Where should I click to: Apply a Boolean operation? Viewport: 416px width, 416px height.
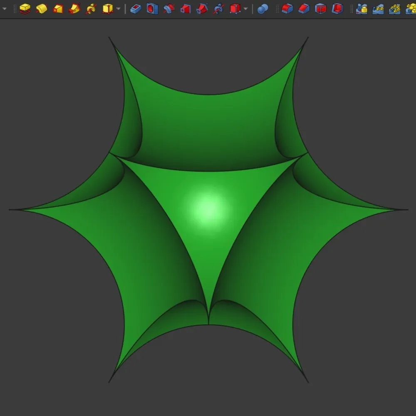pos(262,9)
